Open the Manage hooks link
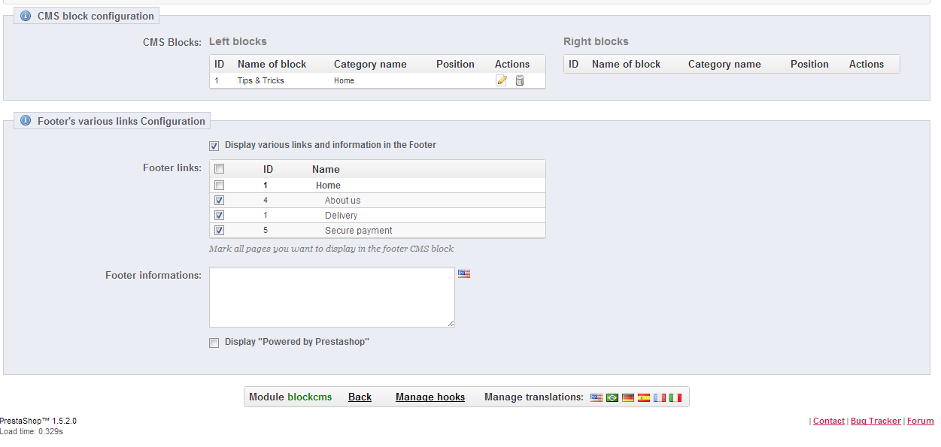Viewport: 941px width, 447px height. coord(430,397)
